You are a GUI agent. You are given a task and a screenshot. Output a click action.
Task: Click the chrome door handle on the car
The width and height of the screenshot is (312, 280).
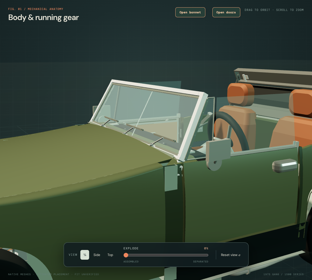point(285,165)
